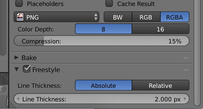
Task: Select RGB color mode
Action: pyautogui.click(x=146, y=17)
